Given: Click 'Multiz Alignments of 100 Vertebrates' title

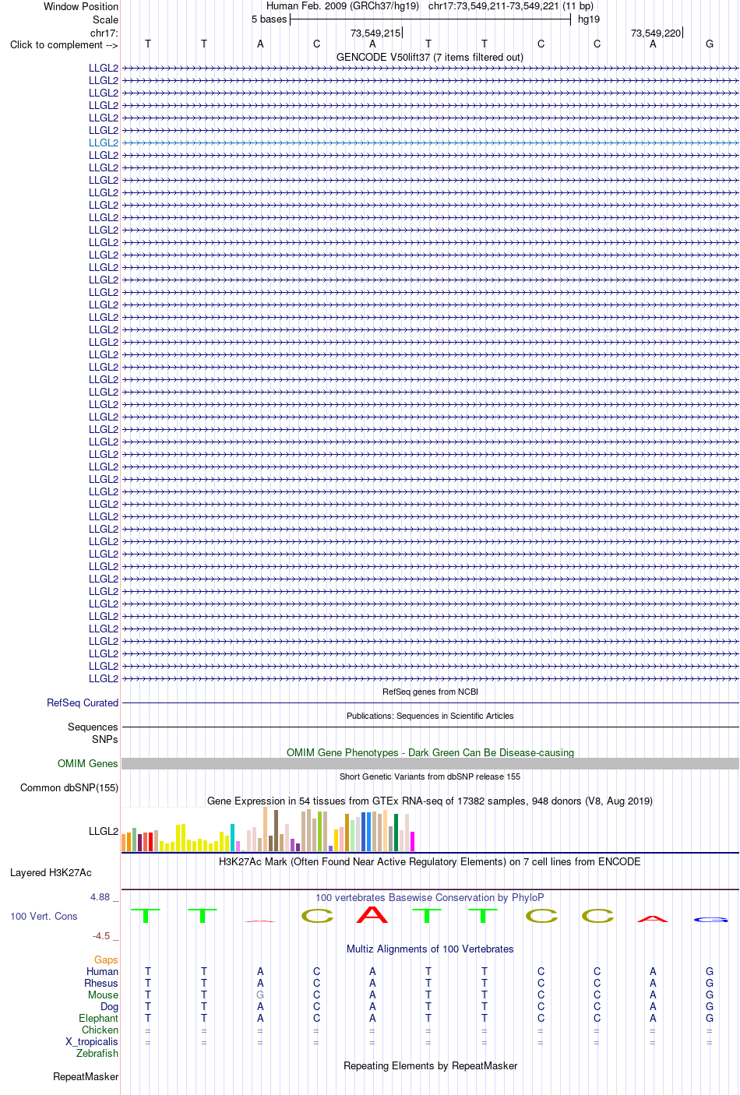Looking at the screenshot, I should 430,949.
